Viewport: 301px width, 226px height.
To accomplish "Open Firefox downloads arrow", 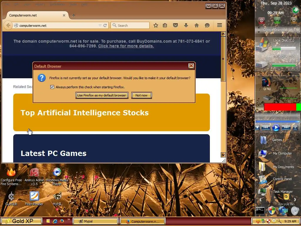I will (186, 25).
